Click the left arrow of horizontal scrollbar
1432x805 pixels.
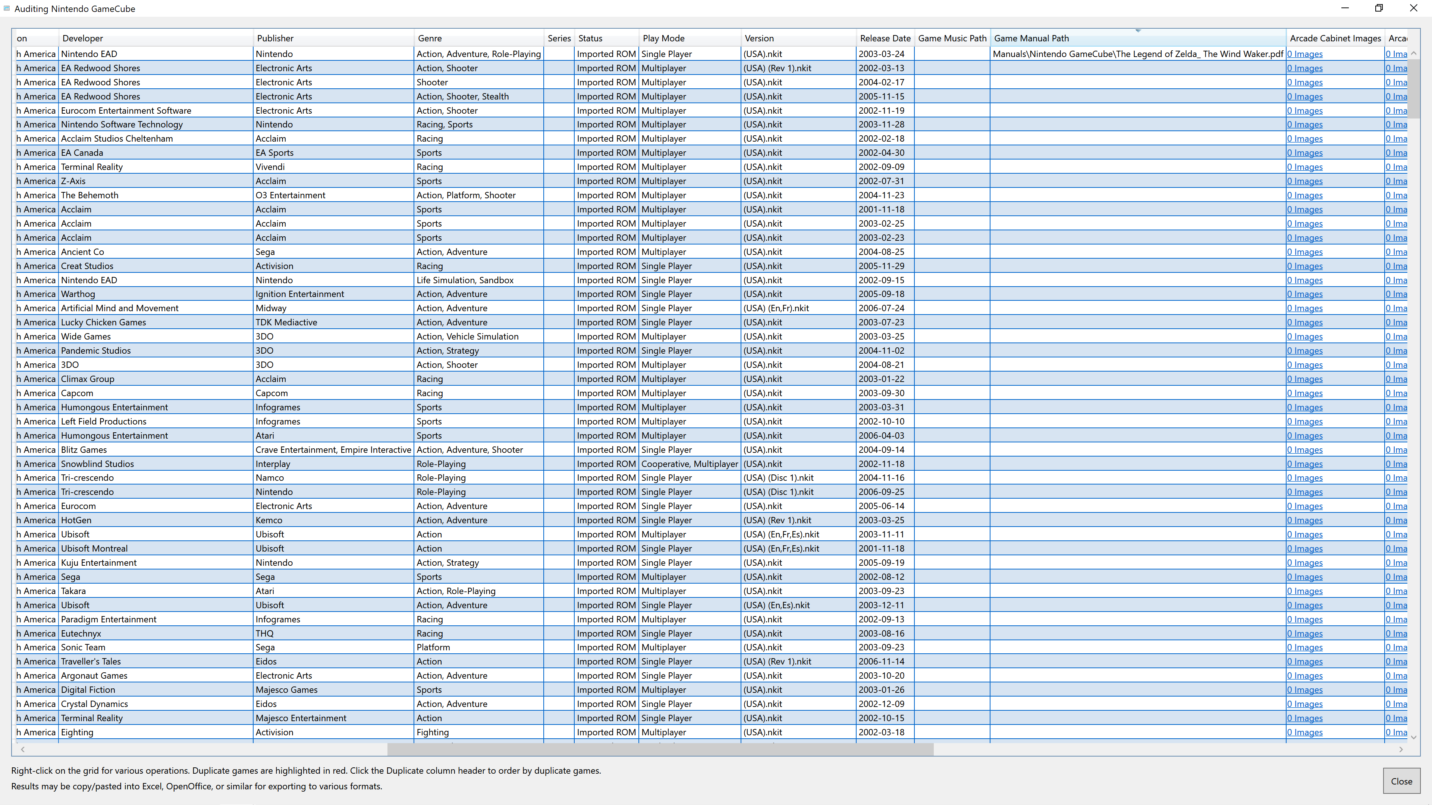pyautogui.click(x=23, y=749)
